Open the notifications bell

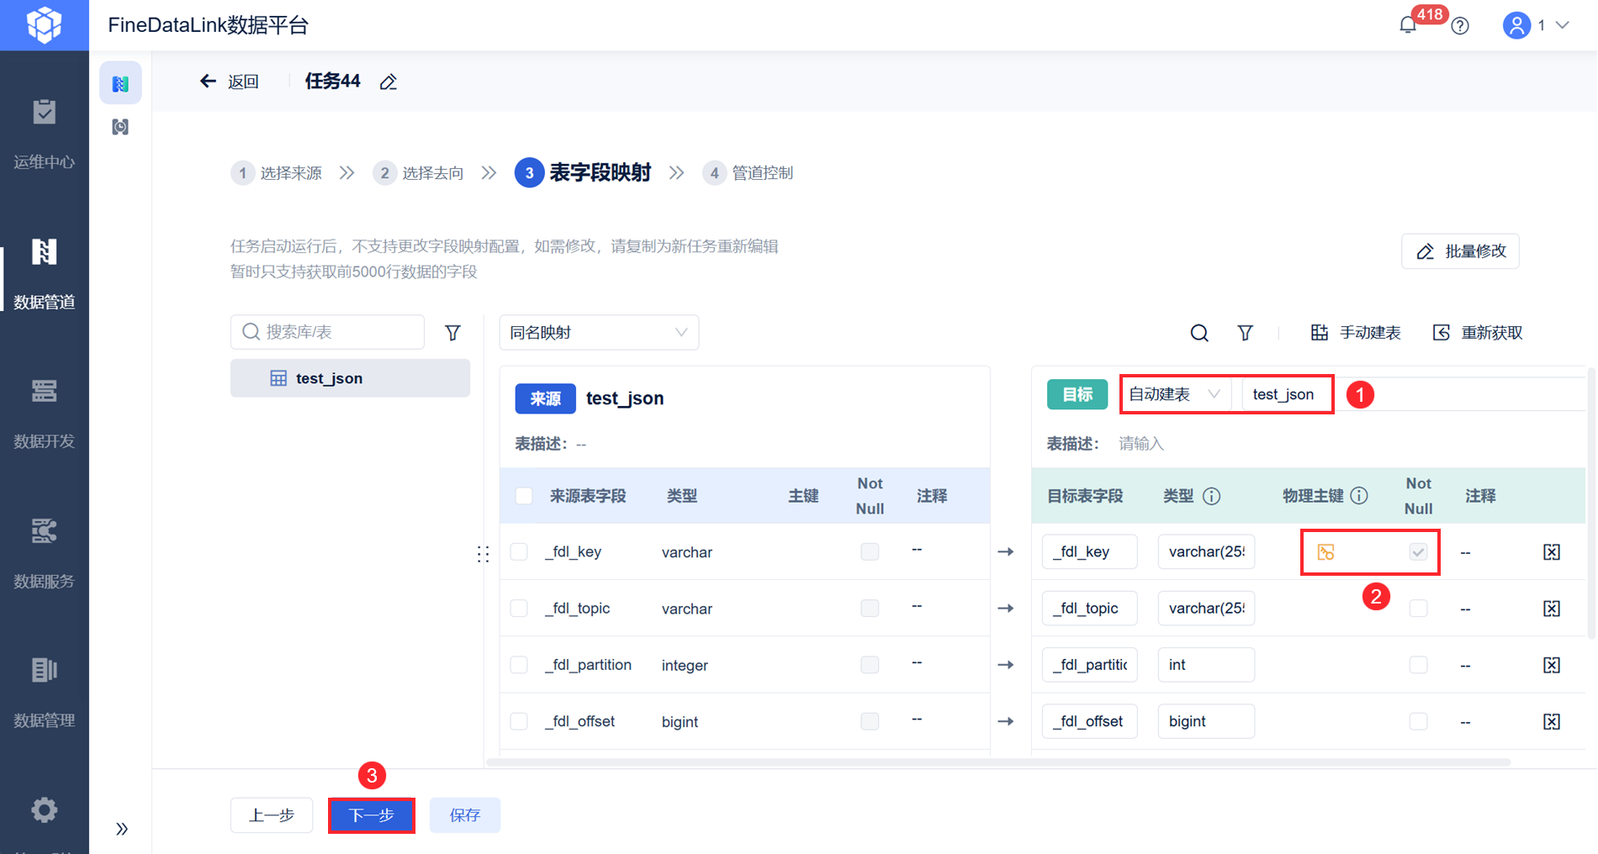click(x=1408, y=25)
